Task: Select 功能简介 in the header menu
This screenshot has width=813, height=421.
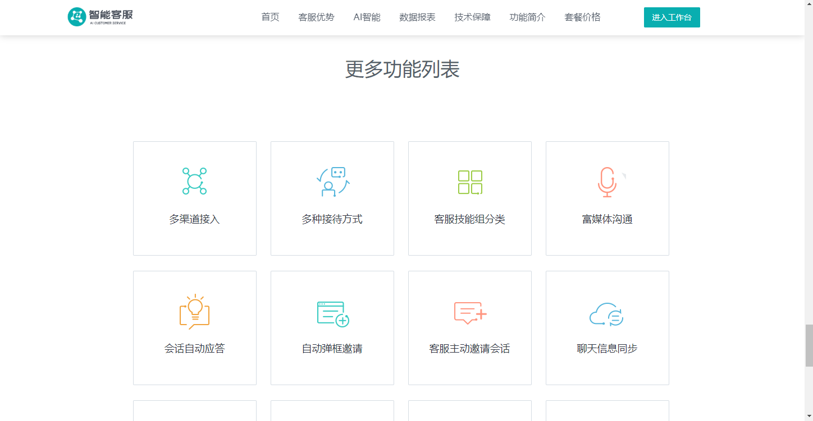Action: (x=527, y=17)
